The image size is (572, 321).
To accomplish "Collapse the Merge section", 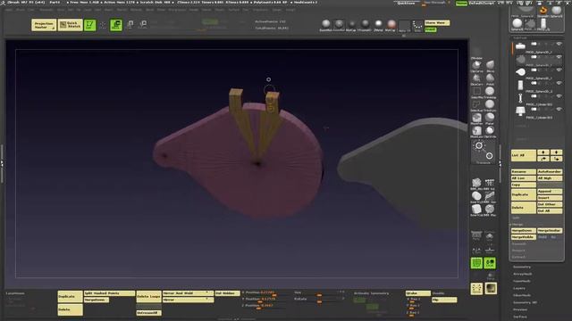I will point(517,224).
